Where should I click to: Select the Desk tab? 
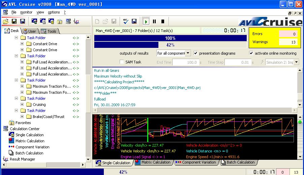tap(12, 31)
